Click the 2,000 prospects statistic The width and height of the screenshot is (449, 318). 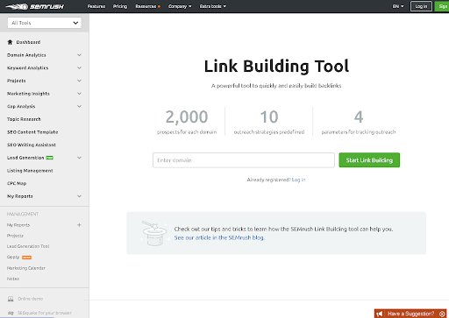coord(187,122)
